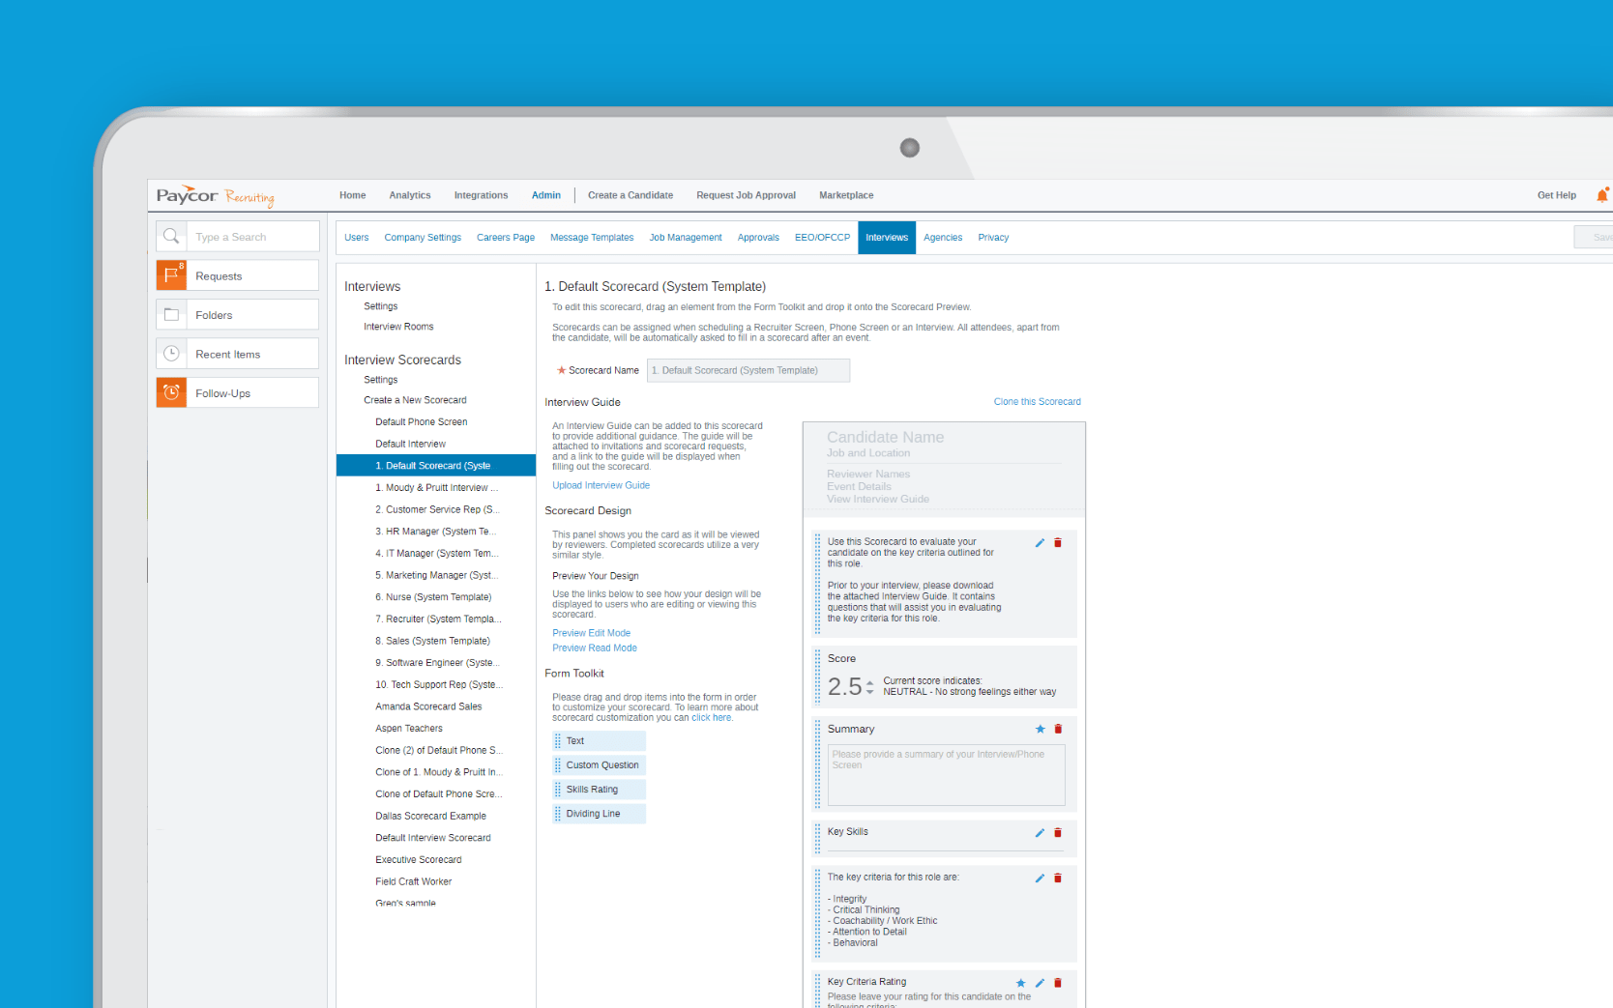The height and width of the screenshot is (1008, 1613).
Task: Switch to the Users tab
Action: coord(357,238)
